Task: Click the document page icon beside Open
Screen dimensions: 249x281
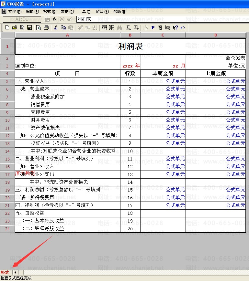Action: (22, 27)
